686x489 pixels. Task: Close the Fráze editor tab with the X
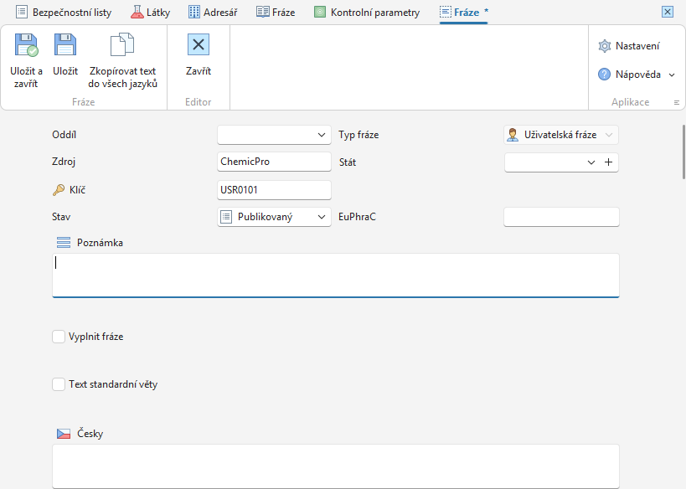[668, 12]
